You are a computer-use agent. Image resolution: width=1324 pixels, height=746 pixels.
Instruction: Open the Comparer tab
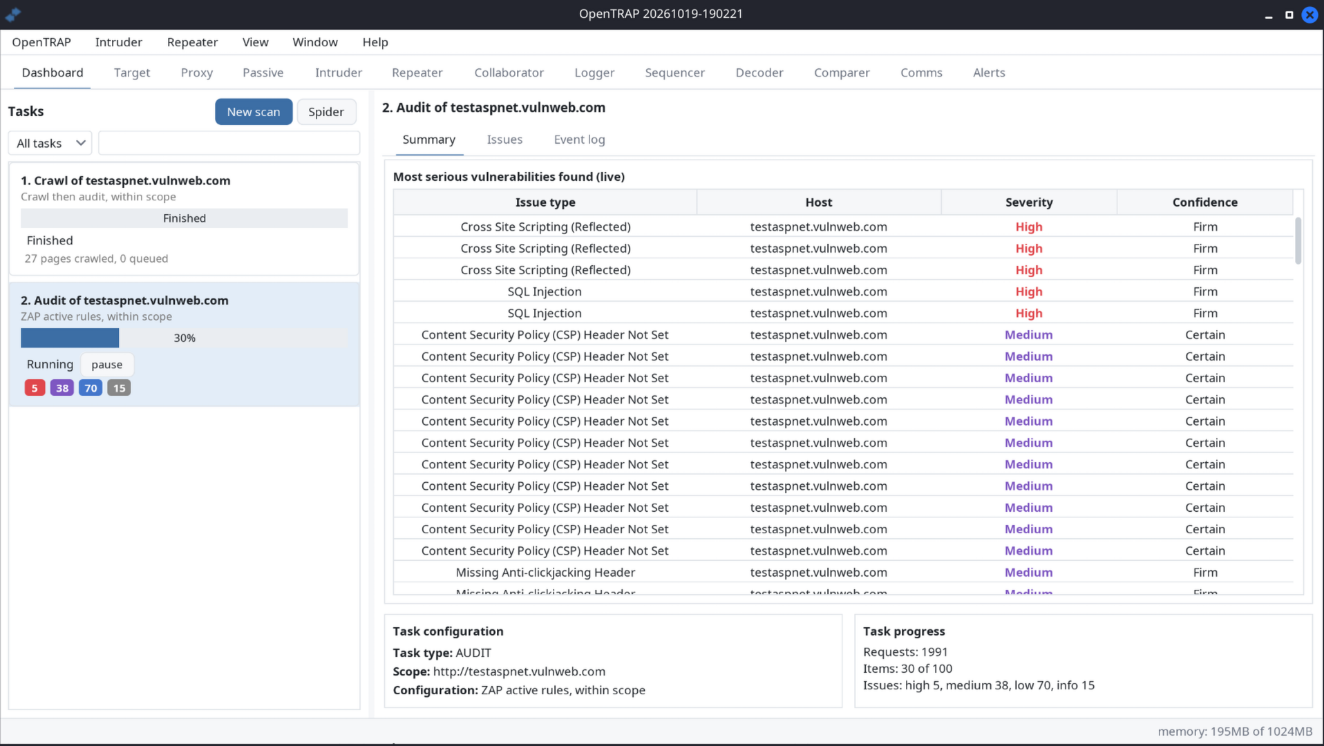(842, 73)
